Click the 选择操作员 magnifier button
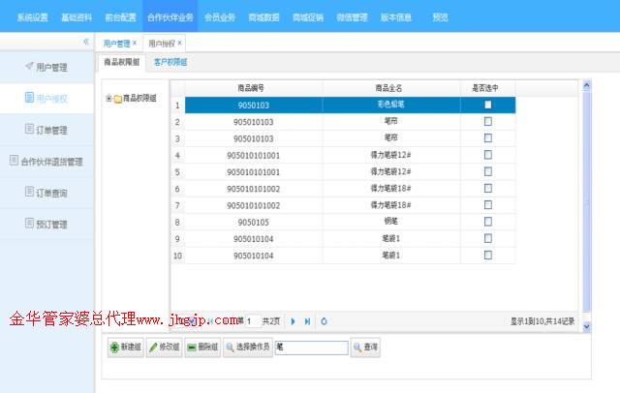 pos(248,348)
